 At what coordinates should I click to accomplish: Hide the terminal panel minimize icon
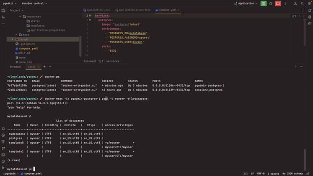click(301, 66)
